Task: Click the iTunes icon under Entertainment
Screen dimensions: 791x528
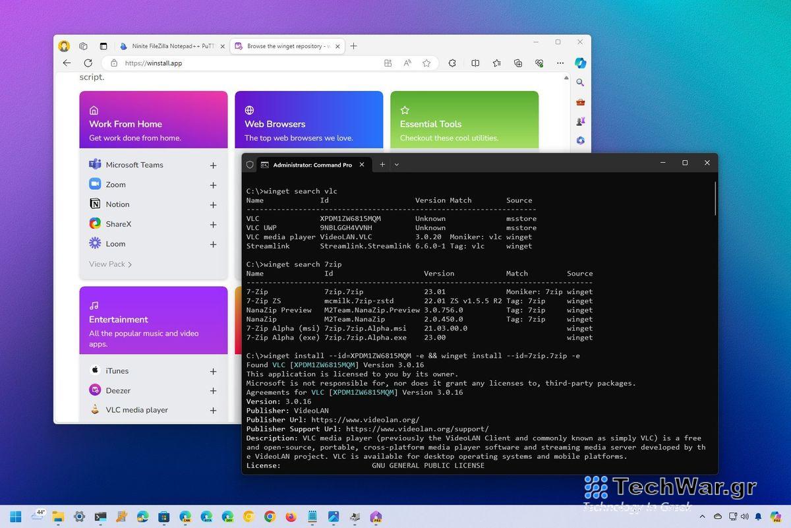Action: point(94,370)
